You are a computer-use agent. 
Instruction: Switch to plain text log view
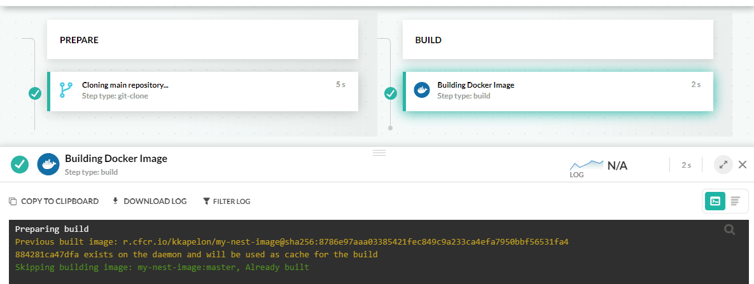coord(736,201)
